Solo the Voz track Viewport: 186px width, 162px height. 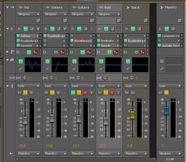pos(25,93)
